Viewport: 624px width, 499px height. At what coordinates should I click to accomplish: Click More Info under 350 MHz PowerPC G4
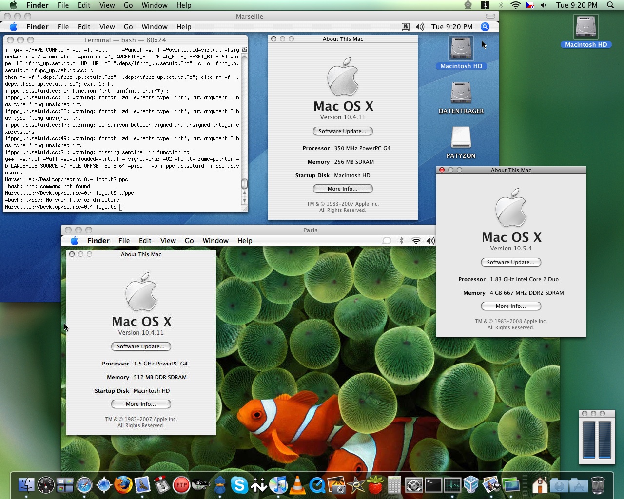click(343, 189)
